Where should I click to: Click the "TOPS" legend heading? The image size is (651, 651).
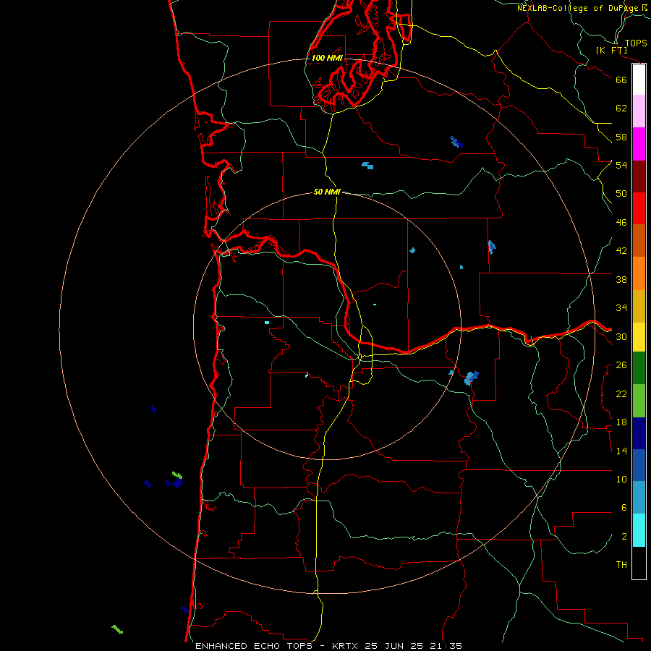tap(636, 43)
